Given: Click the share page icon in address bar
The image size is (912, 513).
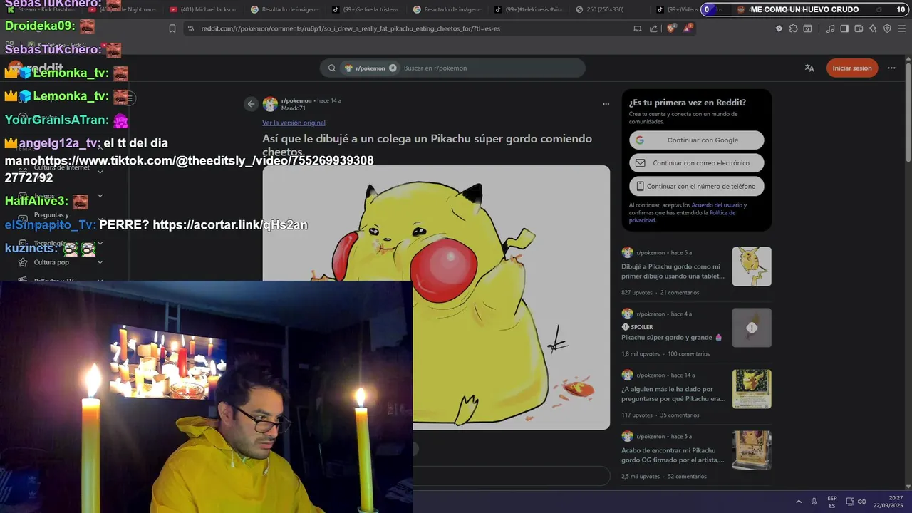Looking at the screenshot, I should (653, 28).
